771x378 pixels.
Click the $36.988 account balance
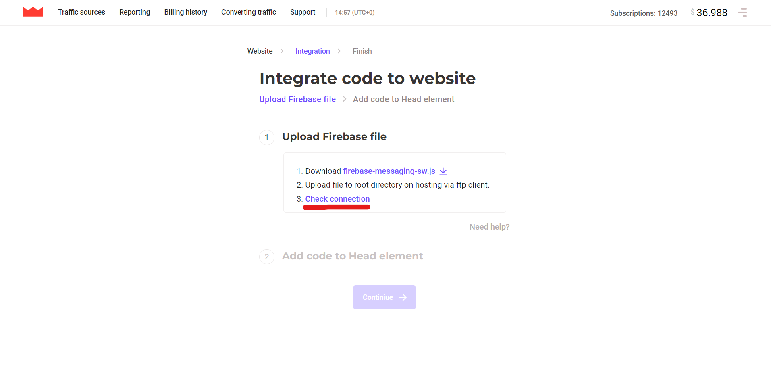[x=709, y=13]
